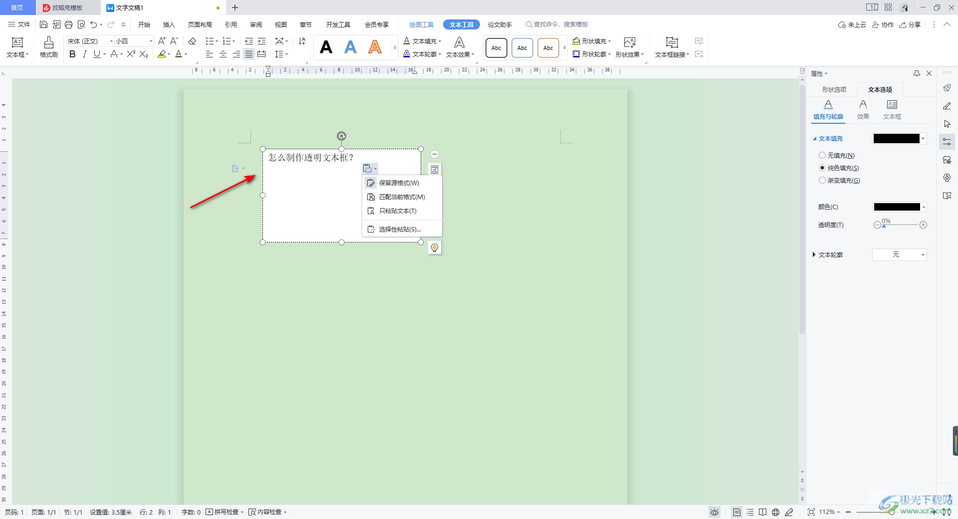The width and height of the screenshot is (958, 519).
Task: Open the Insert ribbon tab
Action: [x=169, y=24]
